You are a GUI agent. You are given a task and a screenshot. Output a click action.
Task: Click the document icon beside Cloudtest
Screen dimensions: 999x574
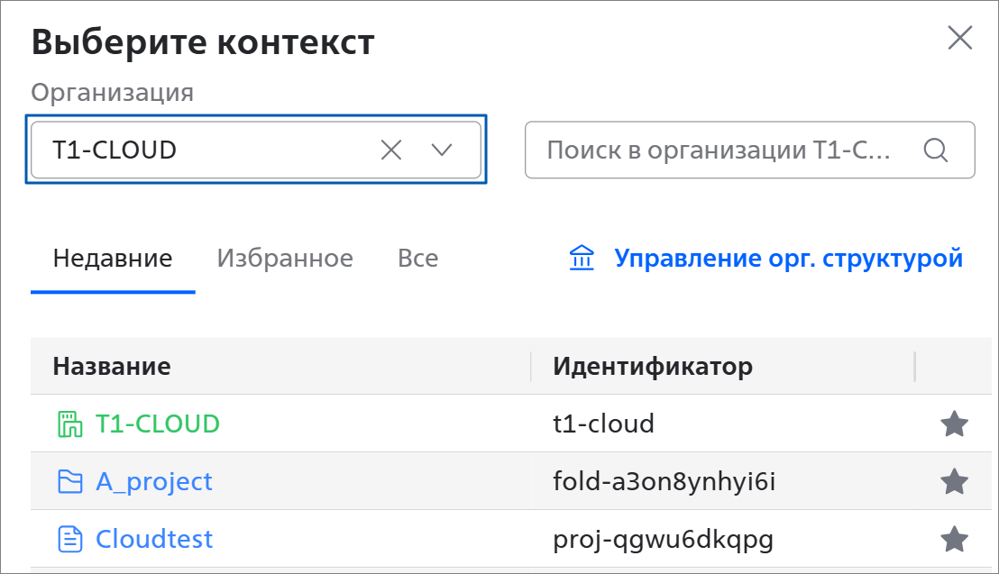point(70,539)
